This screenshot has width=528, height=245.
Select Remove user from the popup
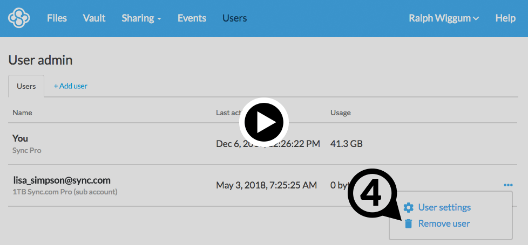point(444,224)
